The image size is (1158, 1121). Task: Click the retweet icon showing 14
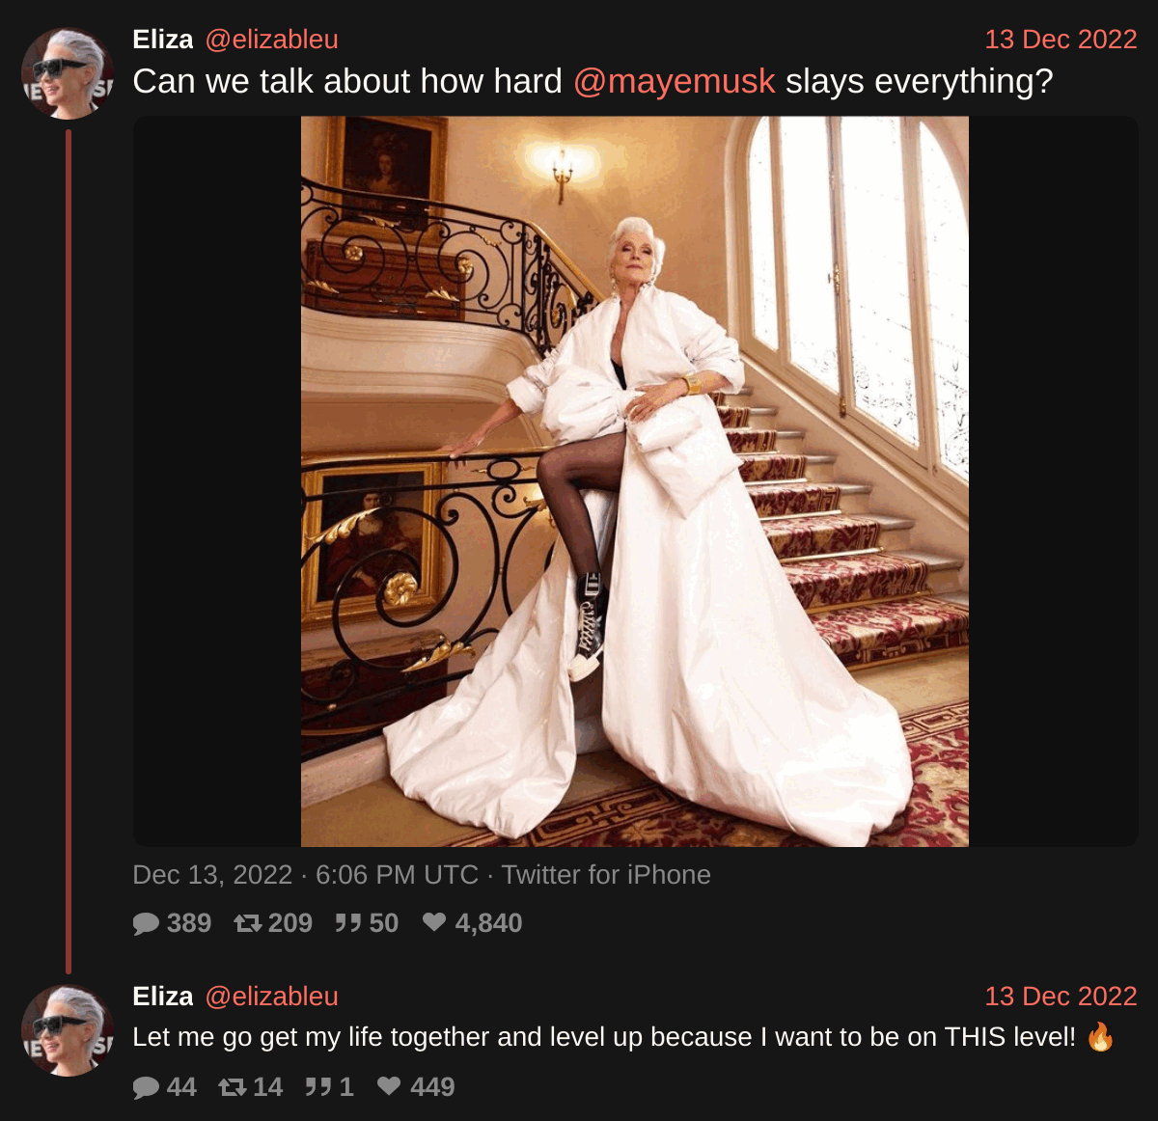coord(233,1088)
